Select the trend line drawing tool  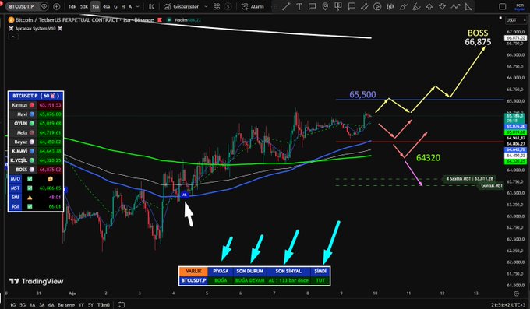pos(286,6)
